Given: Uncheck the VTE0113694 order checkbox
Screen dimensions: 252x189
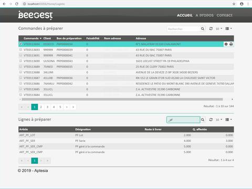Looking at the screenshot, I should click(x=20, y=44).
